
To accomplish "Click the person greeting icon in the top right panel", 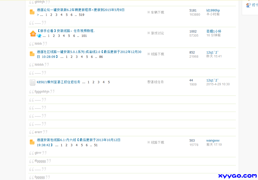I will [x=248, y=5].
